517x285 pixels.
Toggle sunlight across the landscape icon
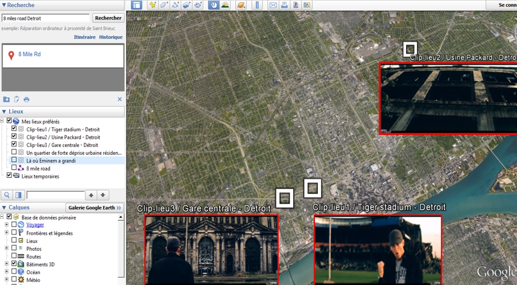coord(225,5)
